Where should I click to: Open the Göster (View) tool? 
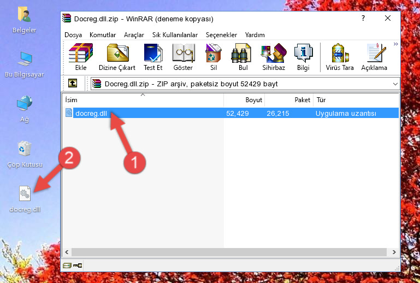click(183, 57)
